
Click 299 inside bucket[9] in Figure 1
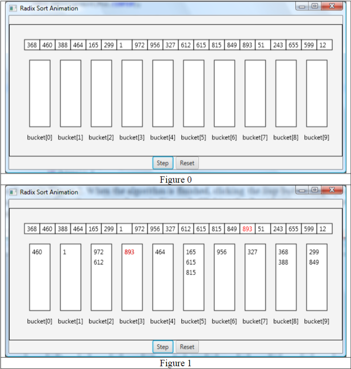314,252
